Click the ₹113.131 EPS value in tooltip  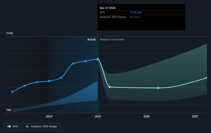tap(136, 13)
